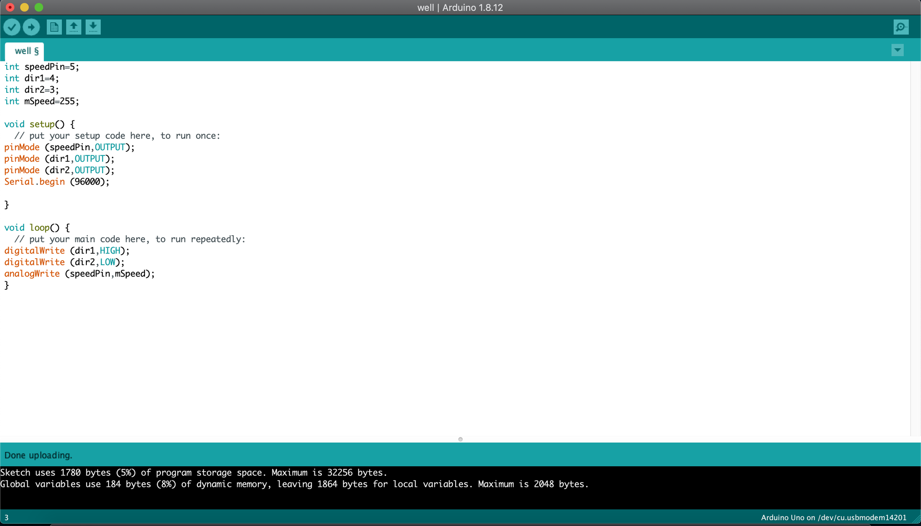Click the Arduino Uno board port label
Image resolution: width=921 pixels, height=526 pixels.
point(833,518)
